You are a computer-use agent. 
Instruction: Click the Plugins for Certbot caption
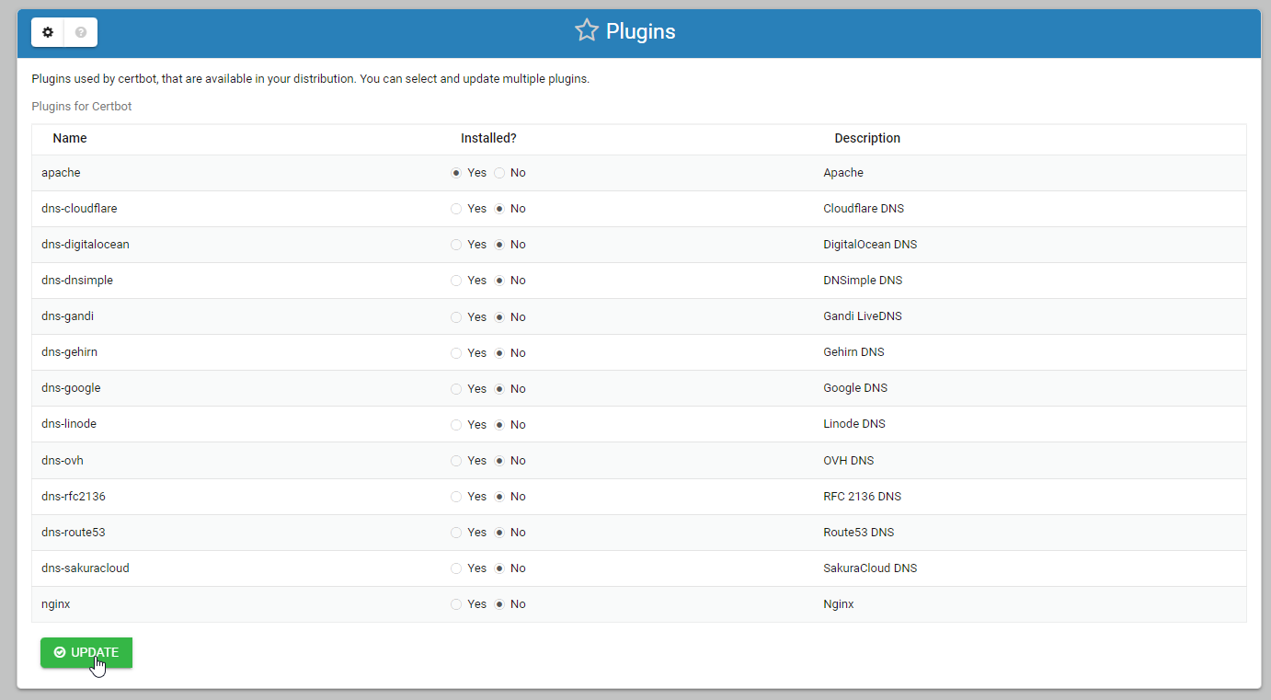(82, 107)
